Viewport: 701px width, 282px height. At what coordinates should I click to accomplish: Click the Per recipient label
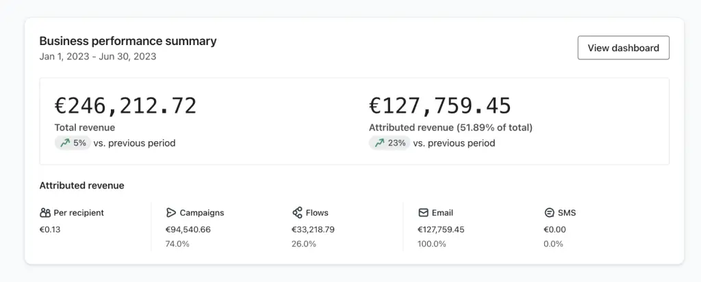coord(79,213)
